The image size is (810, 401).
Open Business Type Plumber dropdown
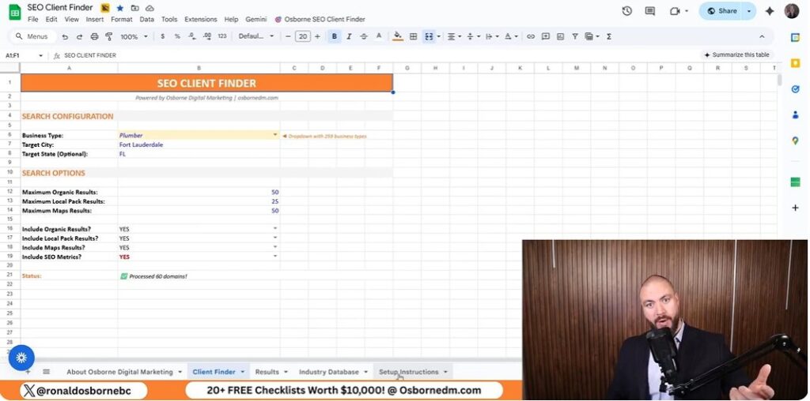point(275,135)
